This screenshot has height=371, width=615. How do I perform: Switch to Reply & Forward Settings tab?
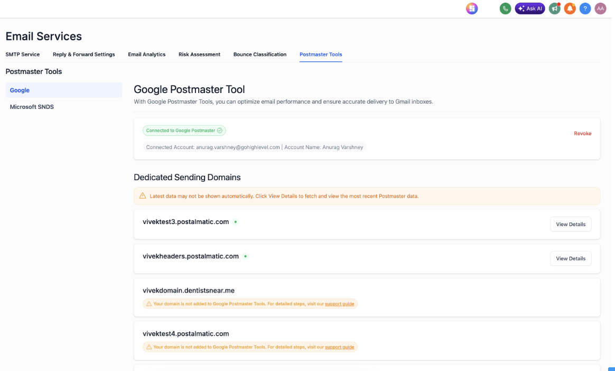84,54
